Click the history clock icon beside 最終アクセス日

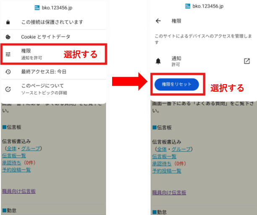point(8,72)
